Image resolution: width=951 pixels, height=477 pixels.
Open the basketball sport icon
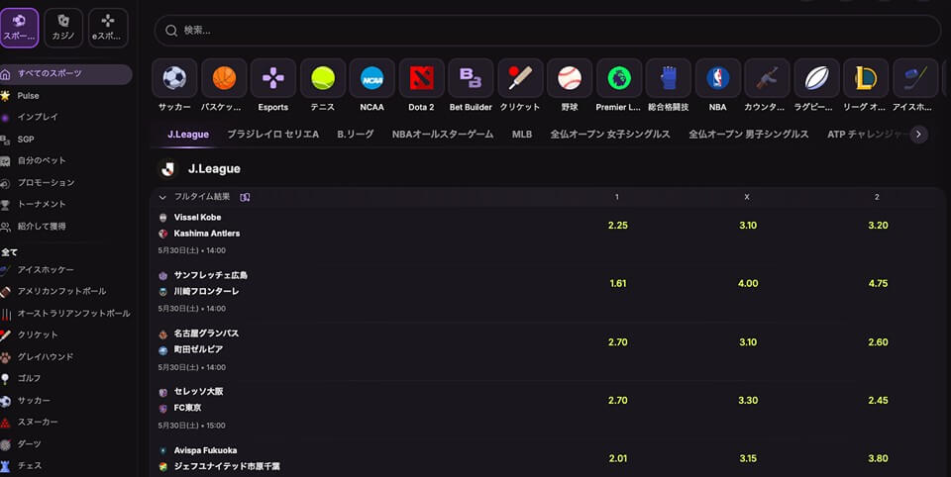click(224, 78)
